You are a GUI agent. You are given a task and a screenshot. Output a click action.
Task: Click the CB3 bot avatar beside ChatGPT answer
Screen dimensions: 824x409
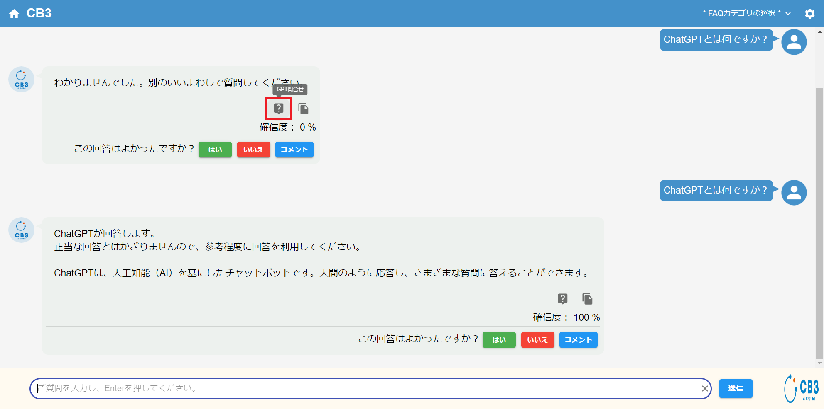point(21,230)
